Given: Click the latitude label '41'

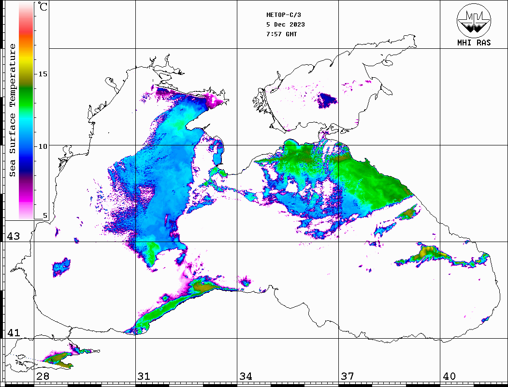Looking at the screenshot, I should tap(14, 332).
